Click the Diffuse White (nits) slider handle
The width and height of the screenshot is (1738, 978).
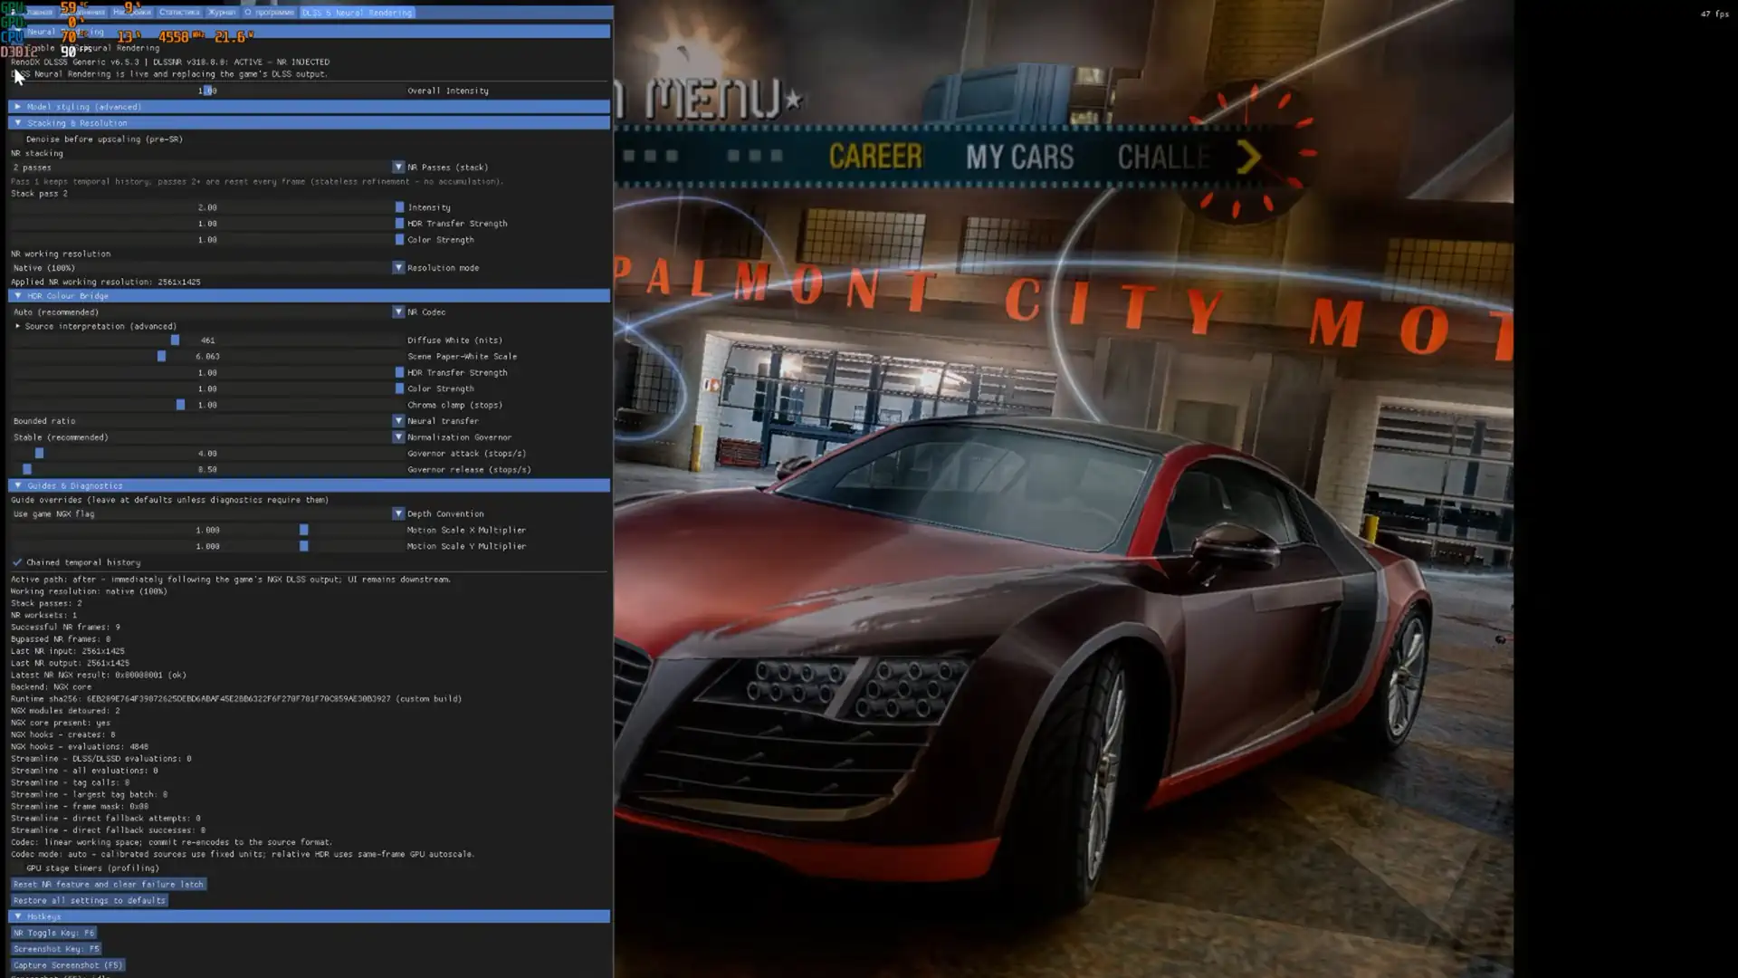point(176,340)
